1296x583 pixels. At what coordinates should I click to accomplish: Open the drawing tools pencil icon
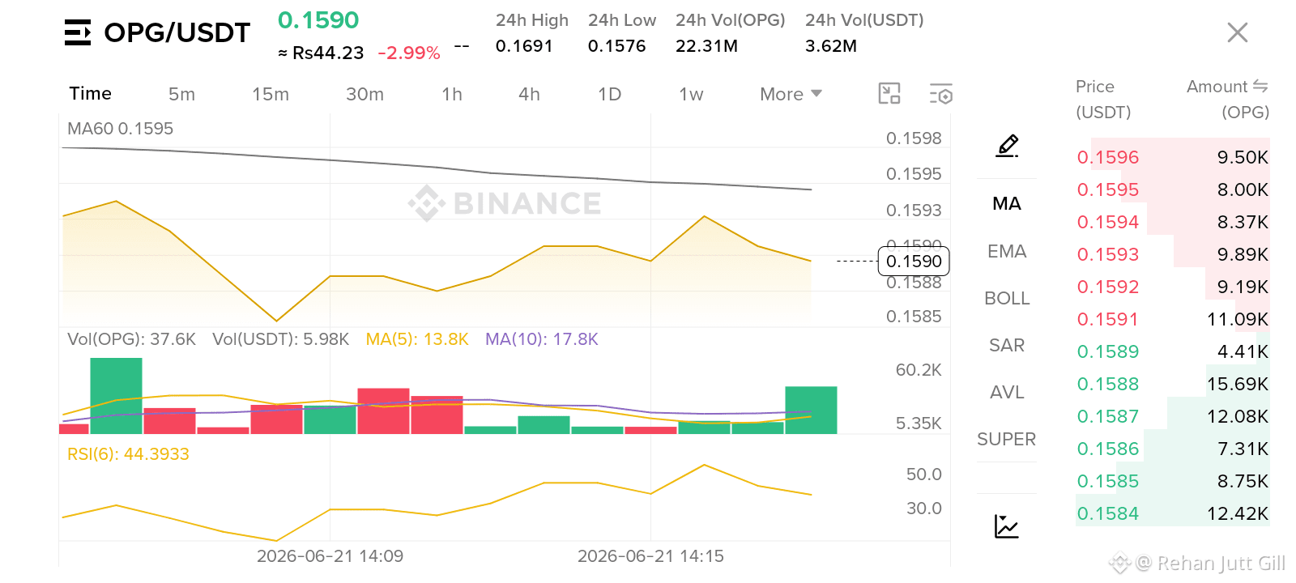point(1007,146)
